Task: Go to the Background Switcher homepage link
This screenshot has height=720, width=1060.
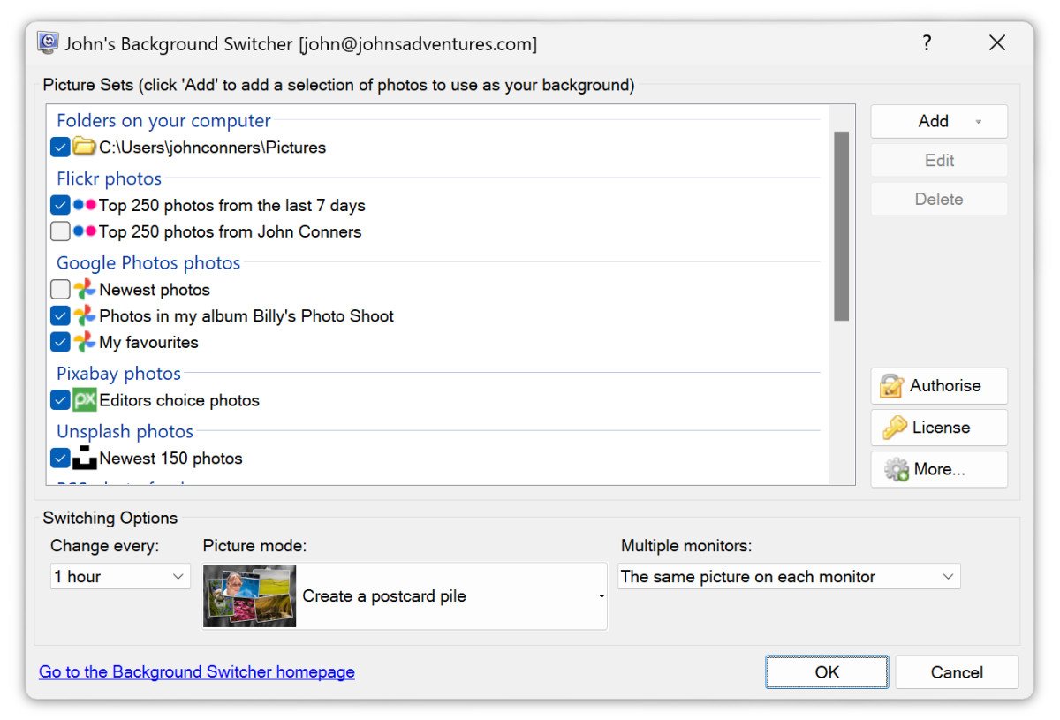Action: pos(197,672)
